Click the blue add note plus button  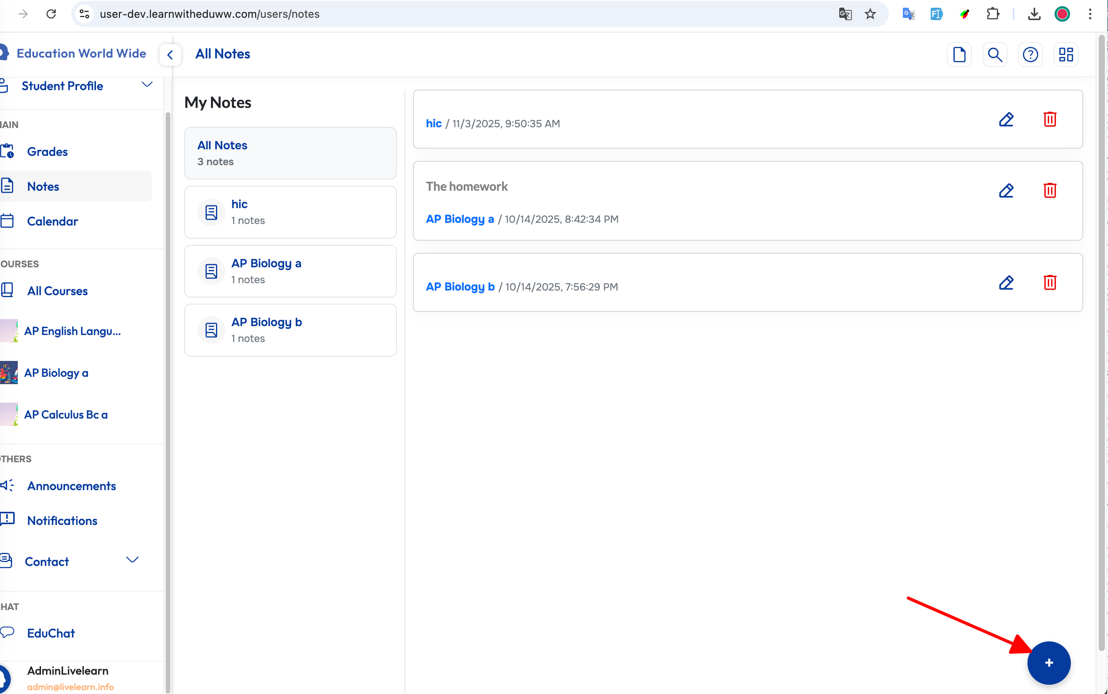[x=1049, y=662]
